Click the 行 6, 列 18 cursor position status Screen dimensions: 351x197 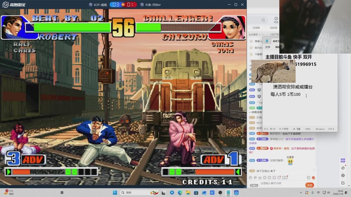(269, 129)
